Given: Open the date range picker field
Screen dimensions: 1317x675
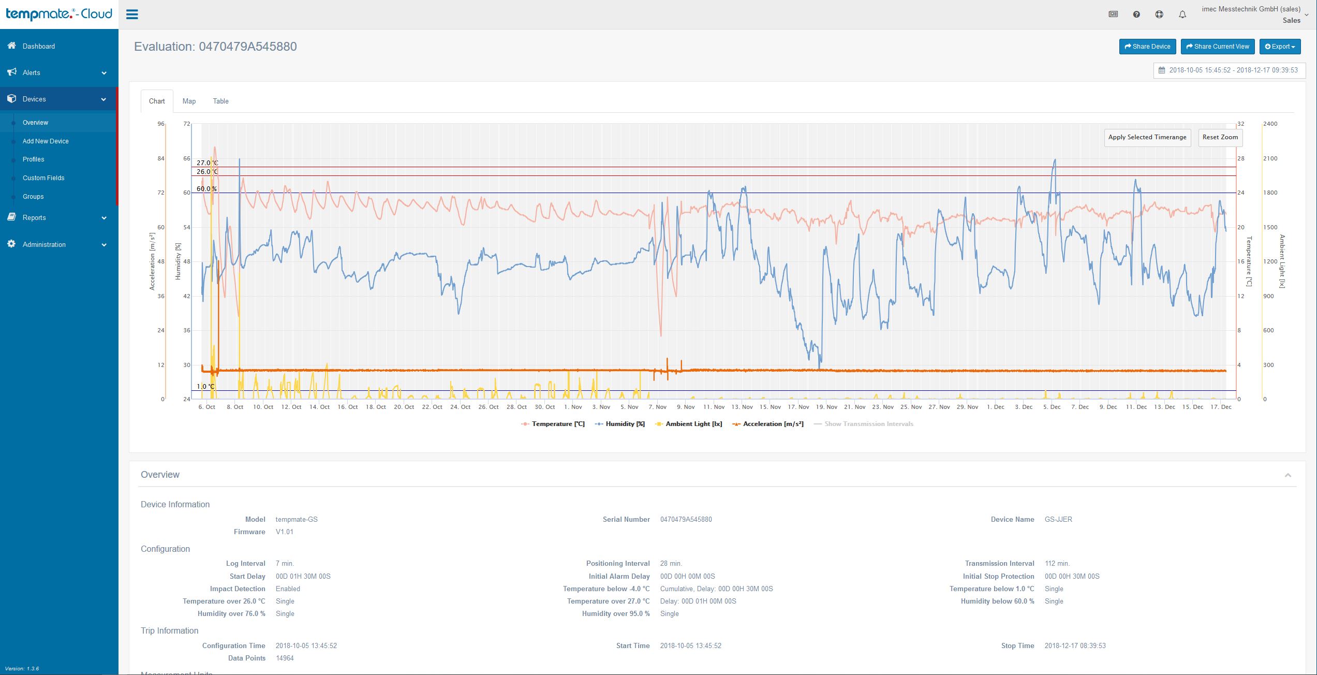Looking at the screenshot, I should [1229, 70].
